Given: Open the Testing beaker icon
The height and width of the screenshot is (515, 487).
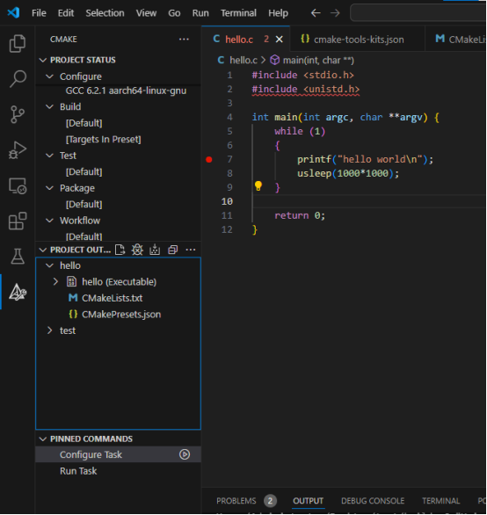Looking at the screenshot, I should pos(18,257).
